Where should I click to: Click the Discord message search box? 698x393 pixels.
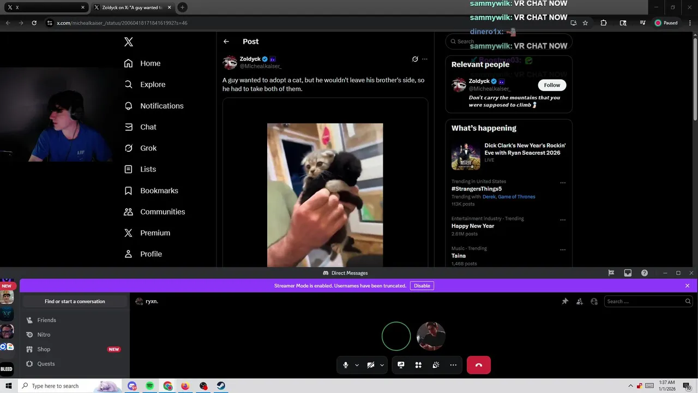649,301
